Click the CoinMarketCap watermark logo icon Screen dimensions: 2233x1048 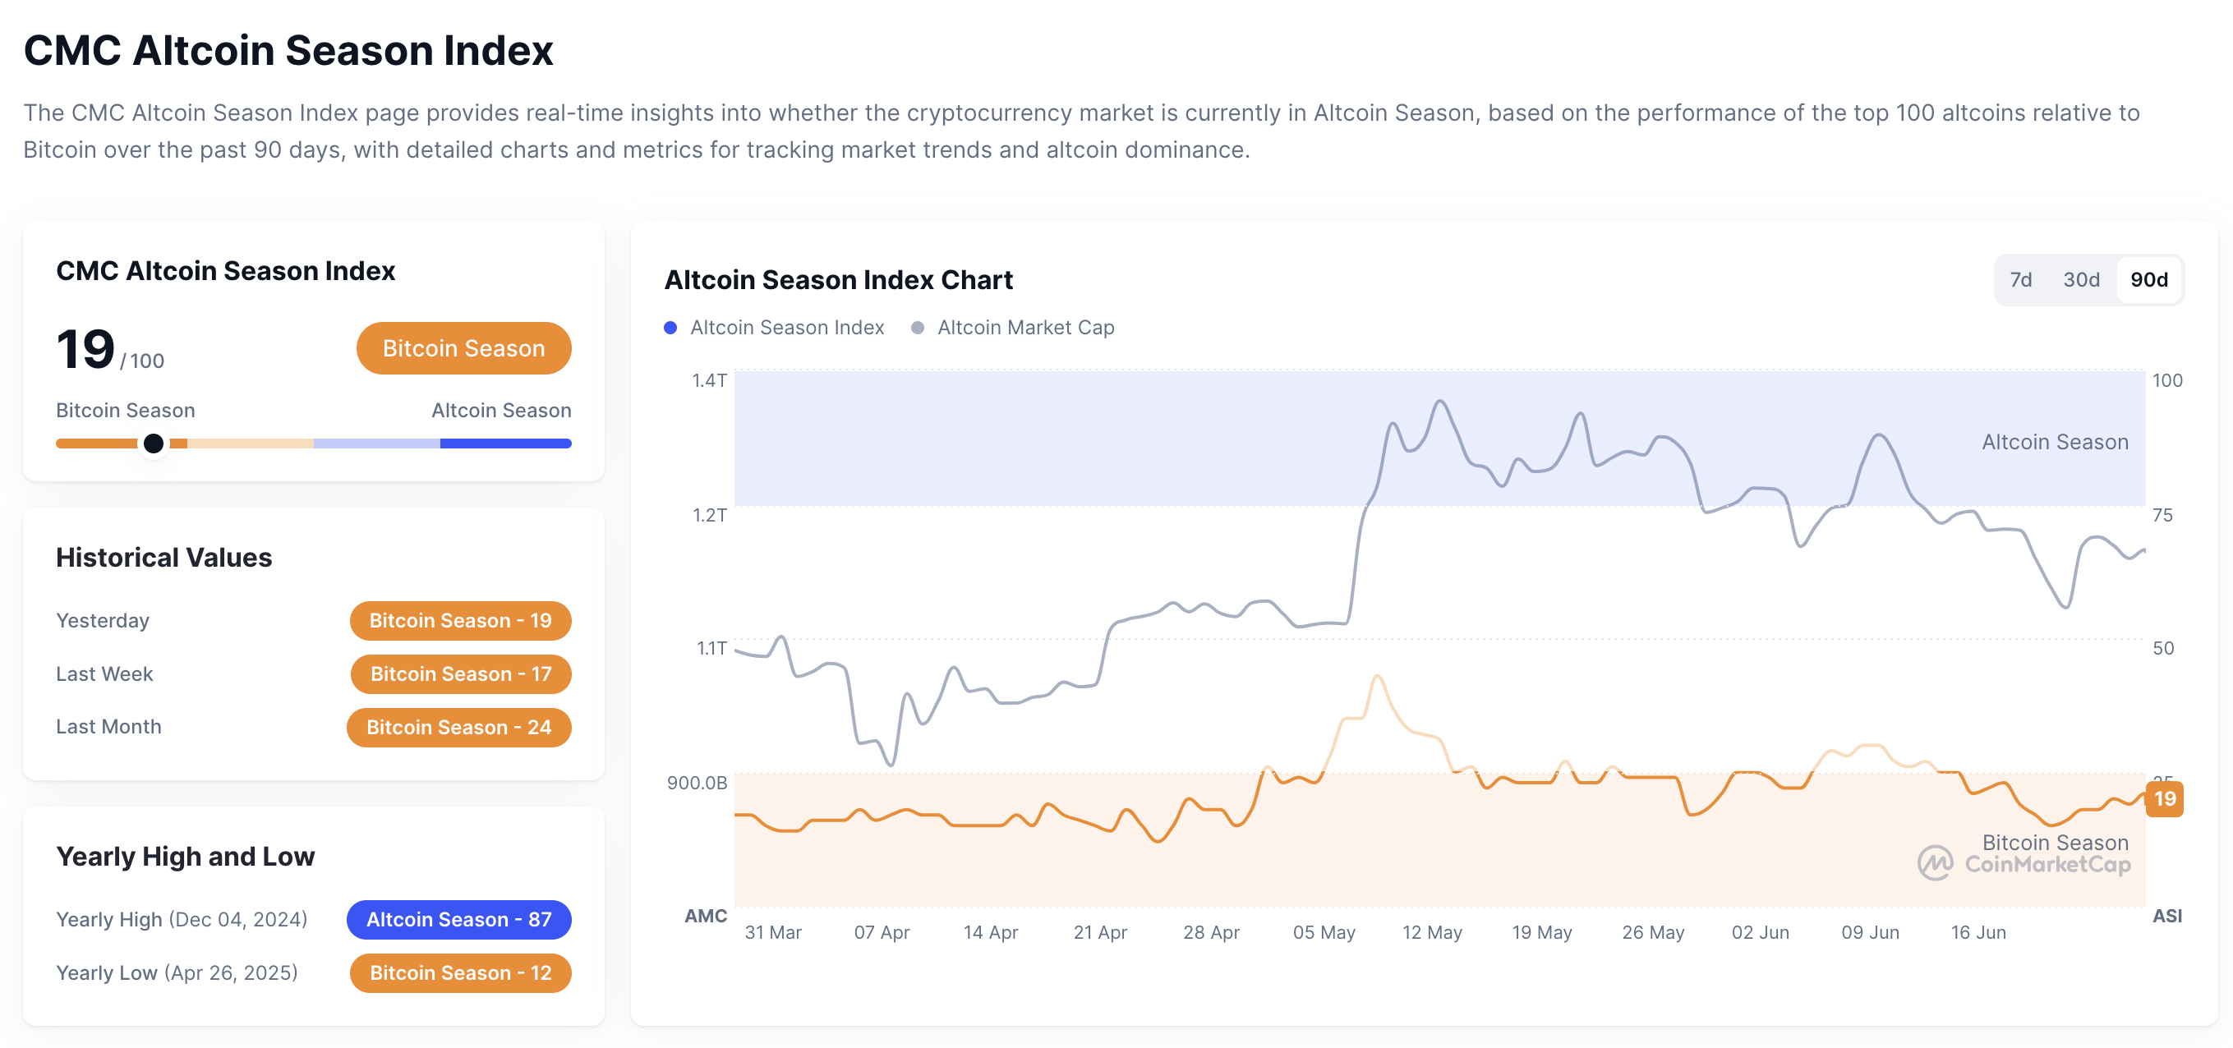point(1935,862)
